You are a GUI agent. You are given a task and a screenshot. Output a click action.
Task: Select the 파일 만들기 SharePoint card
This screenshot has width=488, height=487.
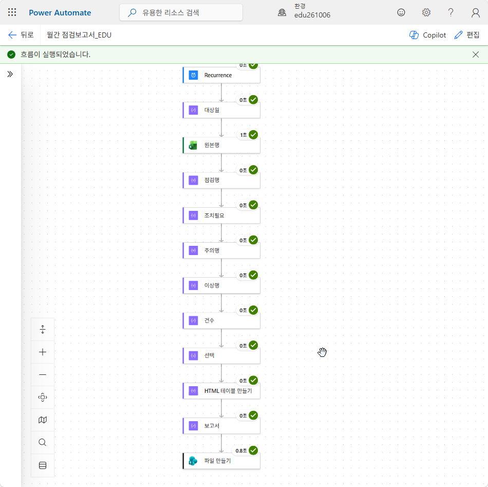221,461
